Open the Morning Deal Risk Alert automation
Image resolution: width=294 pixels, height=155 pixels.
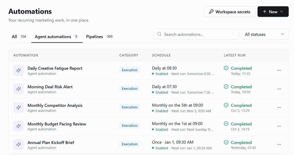point(50,87)
